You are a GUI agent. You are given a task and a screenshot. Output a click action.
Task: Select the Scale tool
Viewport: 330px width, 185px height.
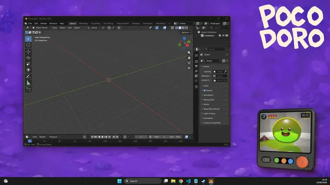coord(28,64)
